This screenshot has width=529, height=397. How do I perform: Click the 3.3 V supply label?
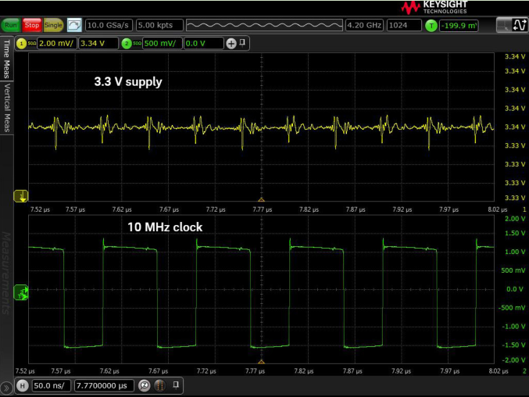[128, 82]
